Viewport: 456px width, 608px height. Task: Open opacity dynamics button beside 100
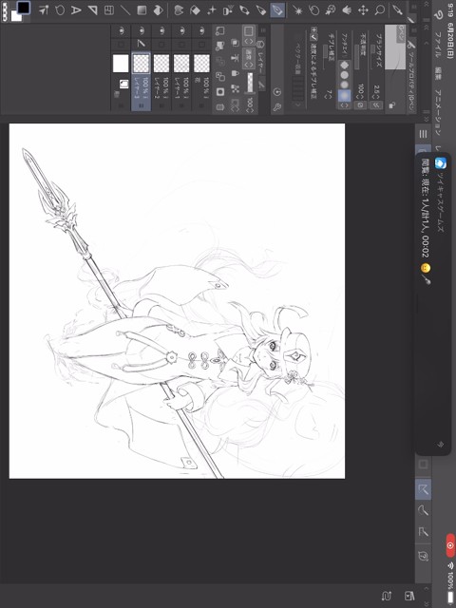pos(360,105)
